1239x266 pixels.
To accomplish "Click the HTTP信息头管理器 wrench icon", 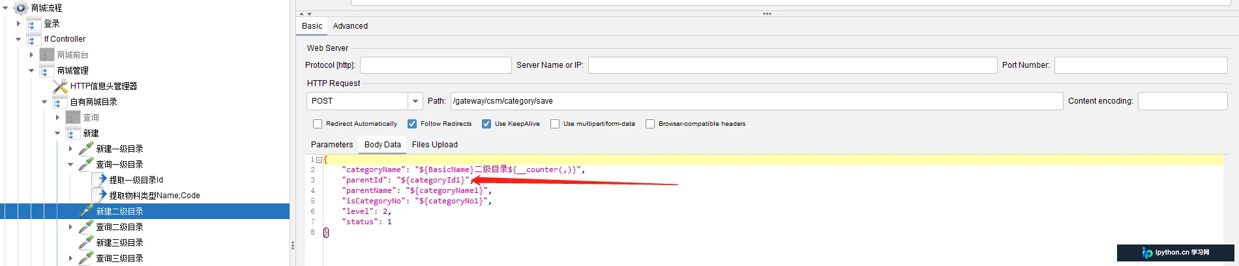I will point(60,86).
